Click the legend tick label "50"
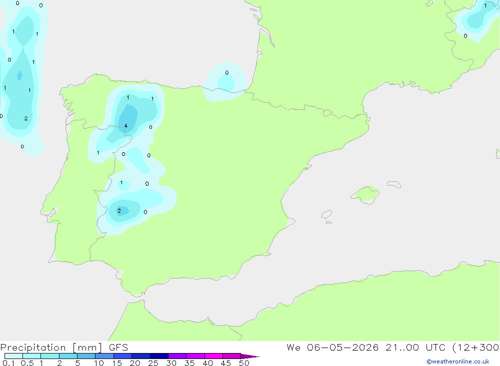 (244, 363)
